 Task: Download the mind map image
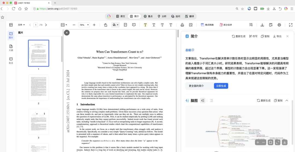285,142
